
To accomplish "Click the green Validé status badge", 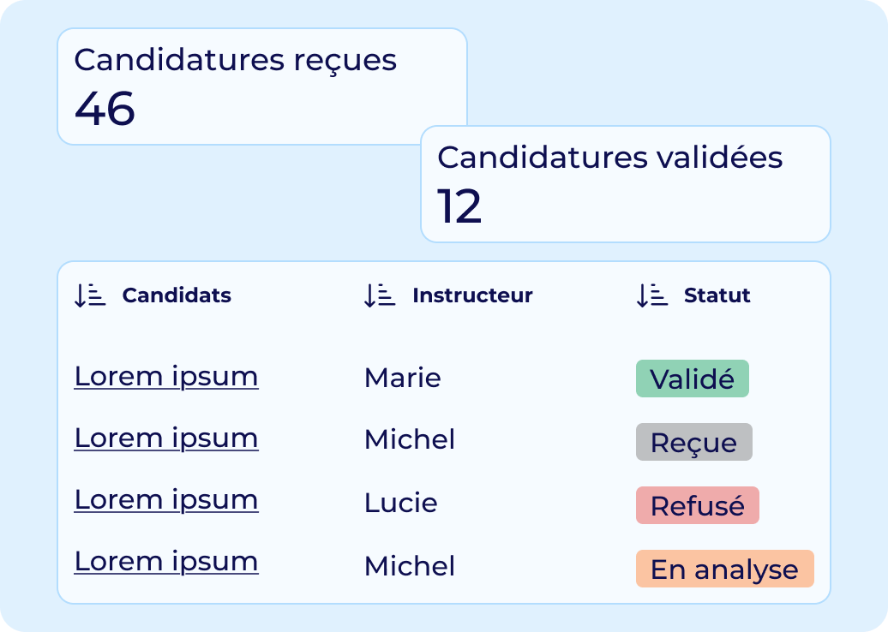I will [x=693, y=379].
